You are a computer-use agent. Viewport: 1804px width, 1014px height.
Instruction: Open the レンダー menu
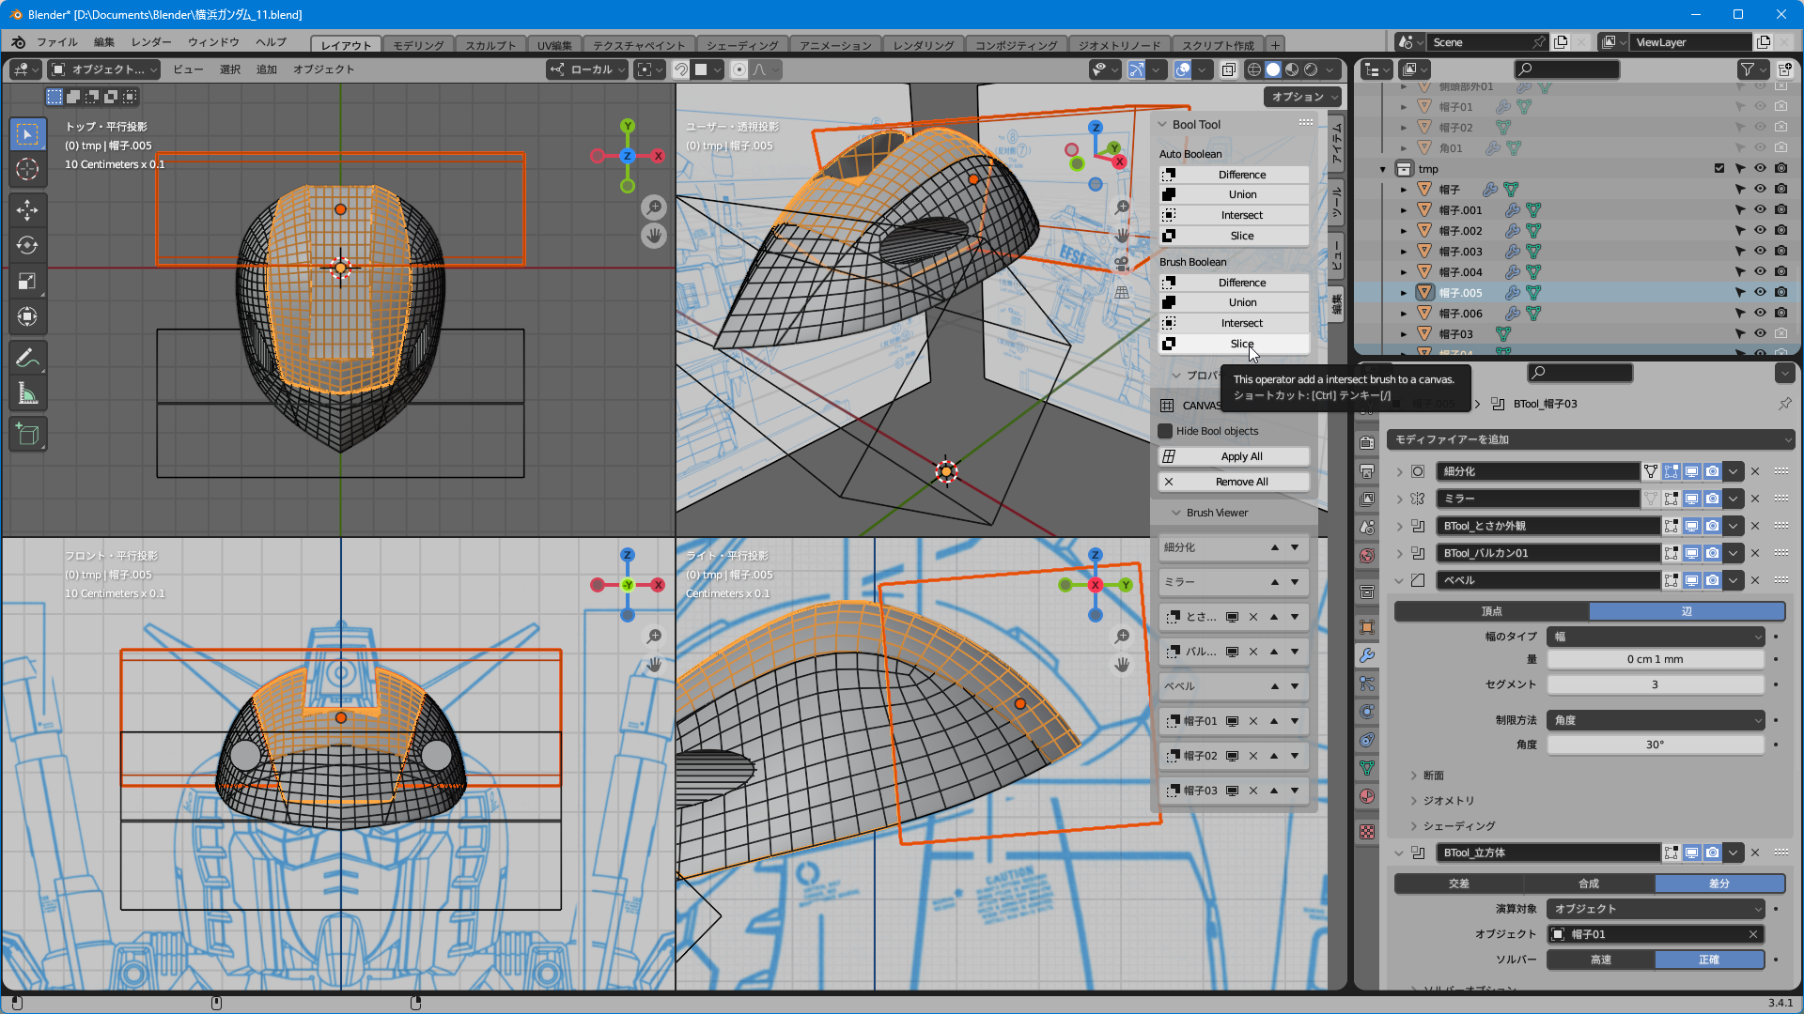(x=151, y=42)
